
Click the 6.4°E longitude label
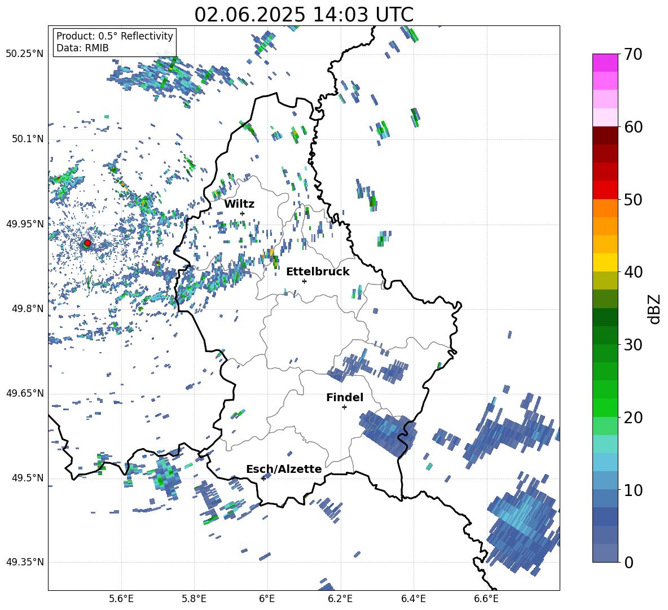pyautogui.click(x=413, y=599)
